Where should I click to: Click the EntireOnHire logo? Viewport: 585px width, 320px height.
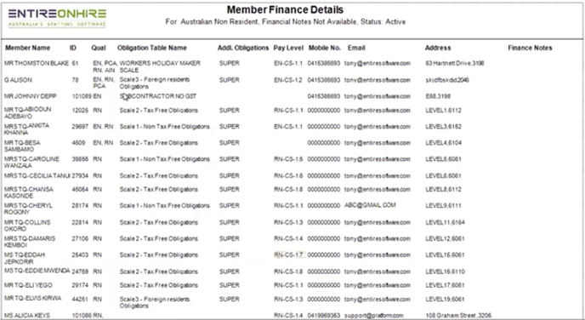57,18
